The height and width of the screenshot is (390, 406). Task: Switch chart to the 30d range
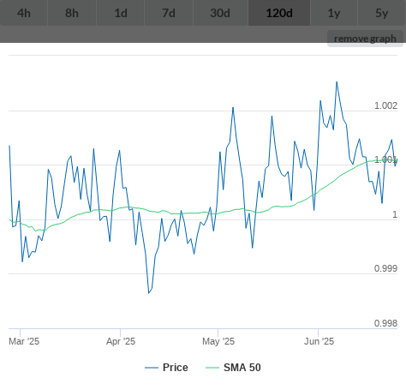[x=220, y=13]
